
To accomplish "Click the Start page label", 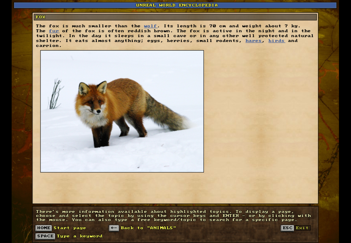I will tap(70, 228).
